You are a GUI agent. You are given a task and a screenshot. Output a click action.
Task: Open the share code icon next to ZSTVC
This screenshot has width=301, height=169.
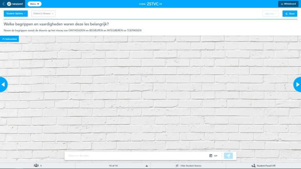(x=161, y=4)
